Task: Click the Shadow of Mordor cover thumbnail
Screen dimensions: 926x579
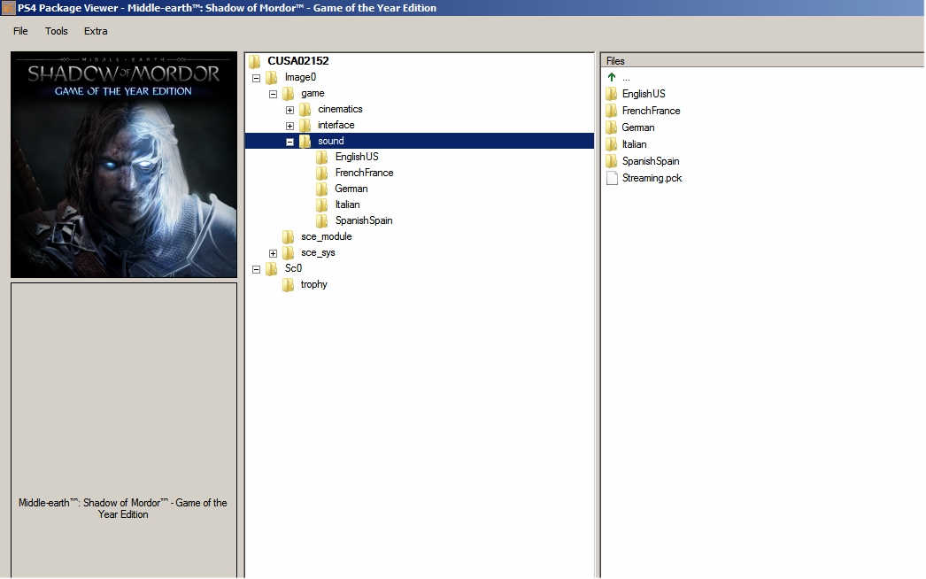Action: (124, 165)
